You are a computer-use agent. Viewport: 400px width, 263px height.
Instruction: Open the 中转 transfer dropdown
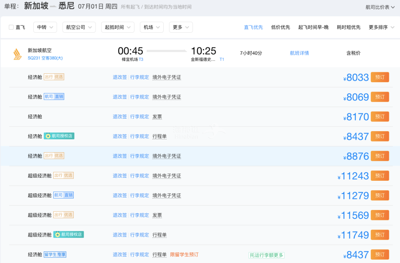tap(45, 27)
